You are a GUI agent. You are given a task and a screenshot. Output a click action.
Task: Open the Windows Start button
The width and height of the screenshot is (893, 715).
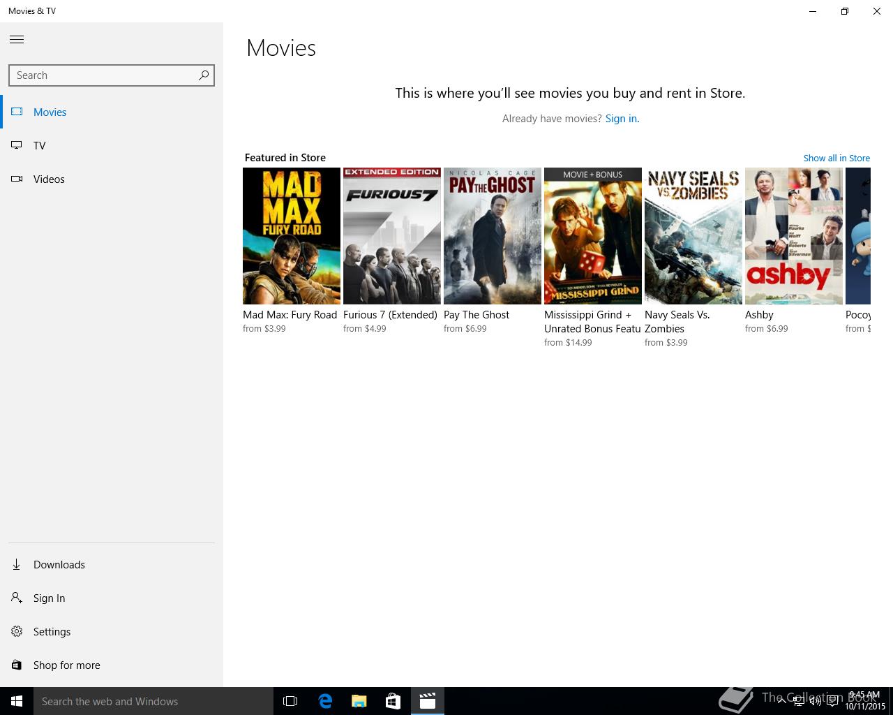coord(17,701)
